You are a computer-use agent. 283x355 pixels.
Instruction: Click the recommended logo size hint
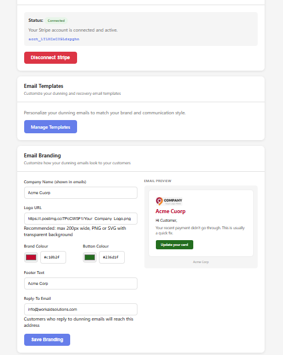(75, 231)
